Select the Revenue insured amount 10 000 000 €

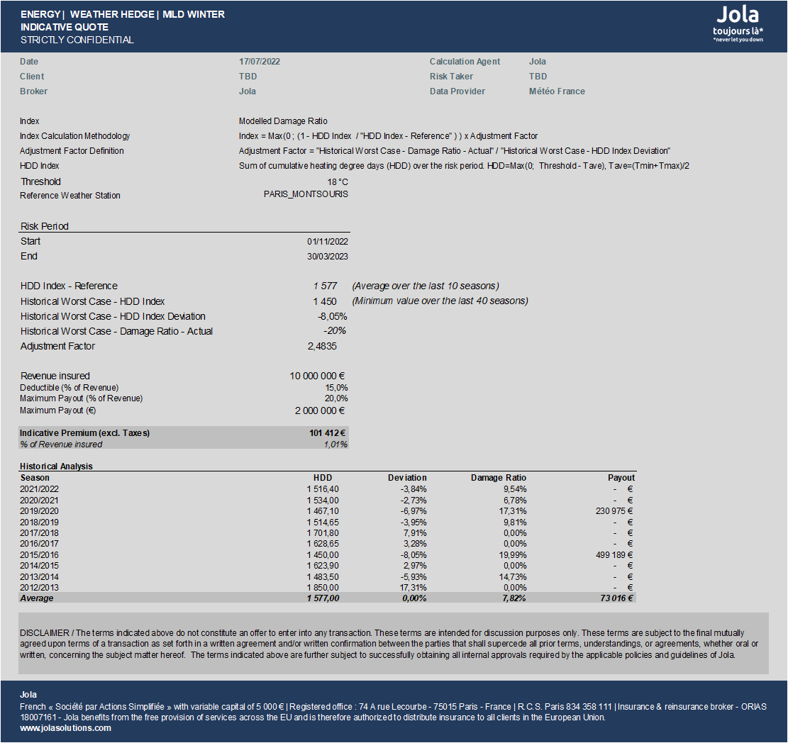[x=317, y=376]
